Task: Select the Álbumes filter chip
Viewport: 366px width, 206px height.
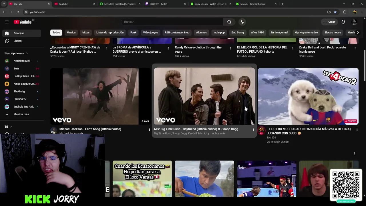Action: coord(201,33)
